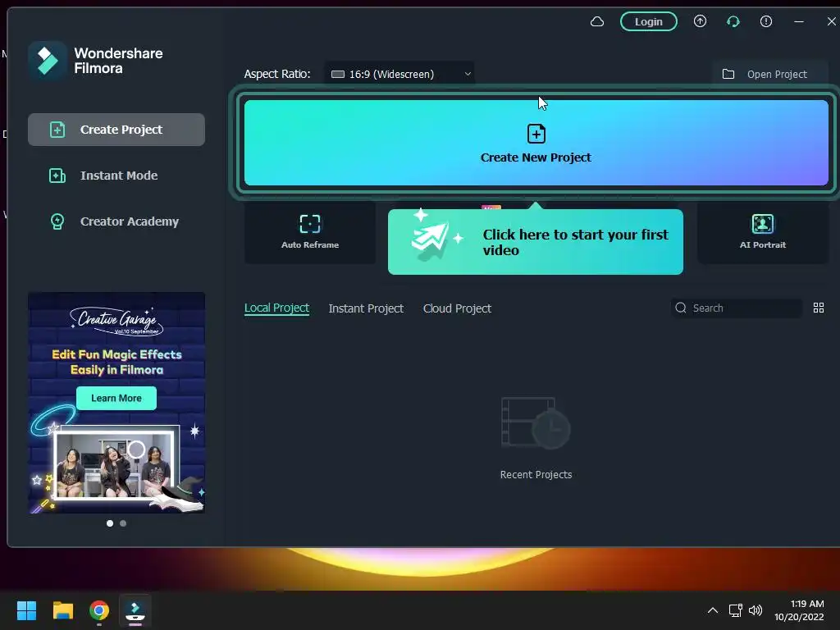Select the second carousel dot indicator
Viewport: 840px width, 630px height.
(123, 523)
